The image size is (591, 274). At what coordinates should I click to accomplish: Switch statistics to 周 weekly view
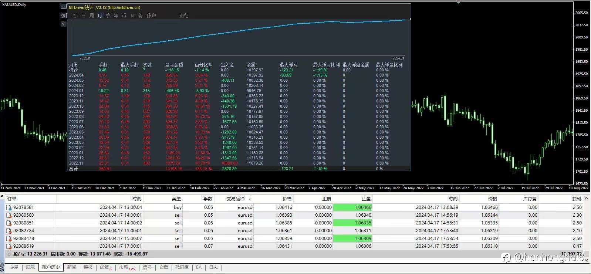[x=91, y=16]
